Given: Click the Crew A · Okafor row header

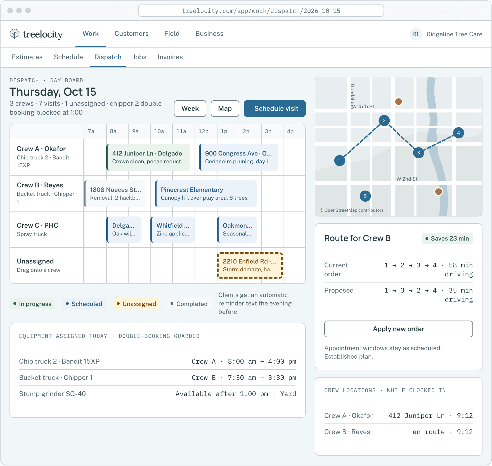Looking at the screenshot, I should click(x=47, y=157).
